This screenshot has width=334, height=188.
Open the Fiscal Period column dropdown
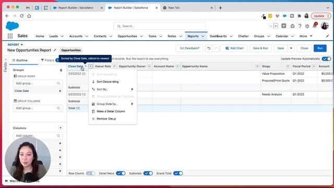314,66
